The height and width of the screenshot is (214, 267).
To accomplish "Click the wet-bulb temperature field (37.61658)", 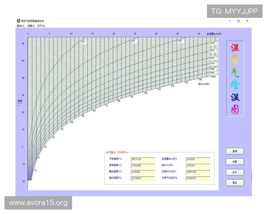I will [142, 165].
